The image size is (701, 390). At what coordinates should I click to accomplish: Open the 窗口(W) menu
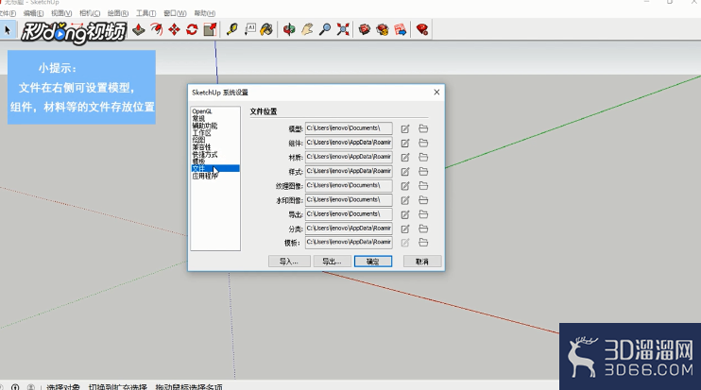click(175, 13)
